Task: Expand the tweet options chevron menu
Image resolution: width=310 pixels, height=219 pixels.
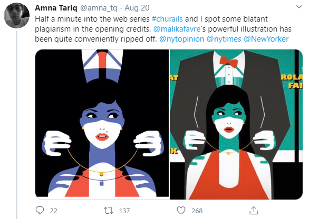Action: tap(299, 7)
